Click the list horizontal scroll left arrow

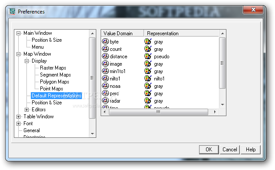(105, 112)
